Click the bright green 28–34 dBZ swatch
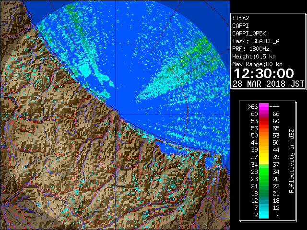 pyautogui.click(x=264, y=172)
